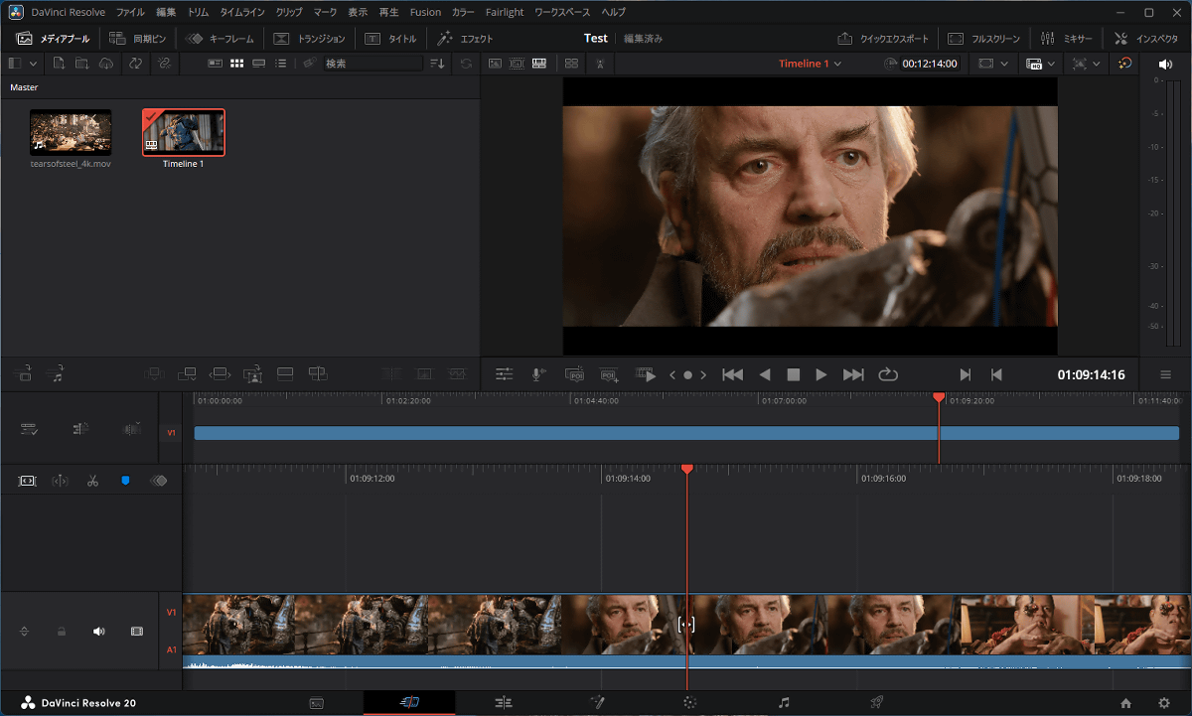Lock the V1 track padlock icon
Screen dimensions: 1192x716
pyautogui.click(x=62, y=631)
